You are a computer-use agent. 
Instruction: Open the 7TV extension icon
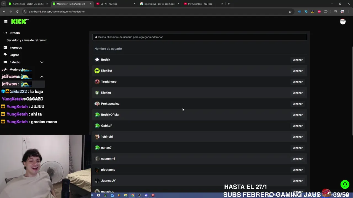(x=306, y=12)
